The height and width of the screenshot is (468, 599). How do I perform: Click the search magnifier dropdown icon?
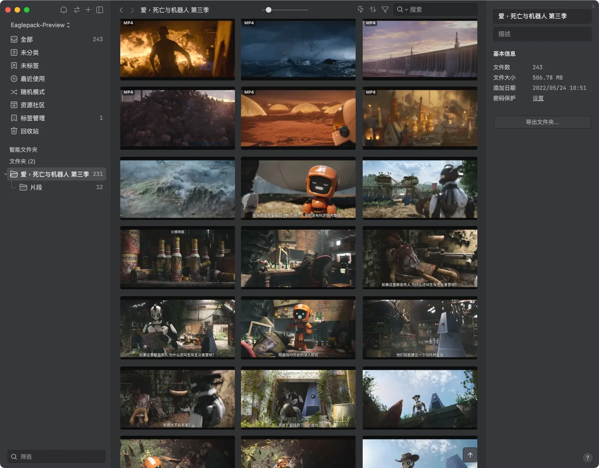tap(402, 9)
